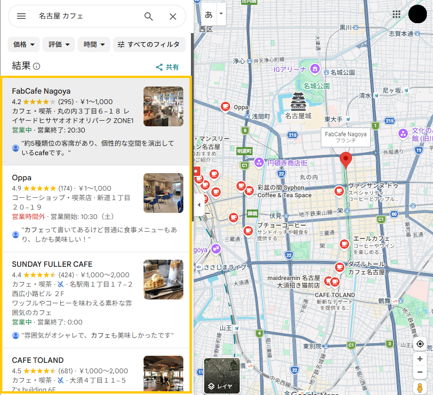The image size is (433, 395).
Task: Click SUNDAY FULLER CAFE review quote
Action: click(98, 335)
